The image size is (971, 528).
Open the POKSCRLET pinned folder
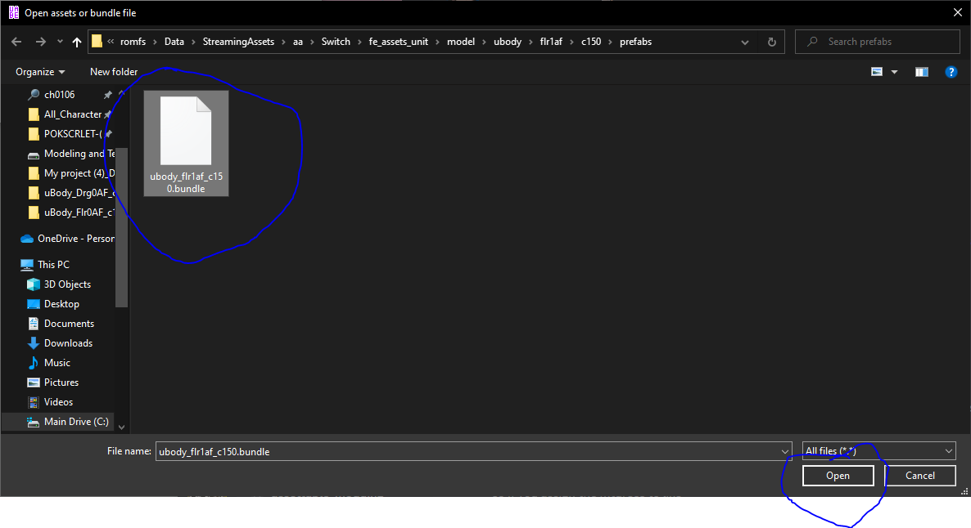[x=72, y=133]
